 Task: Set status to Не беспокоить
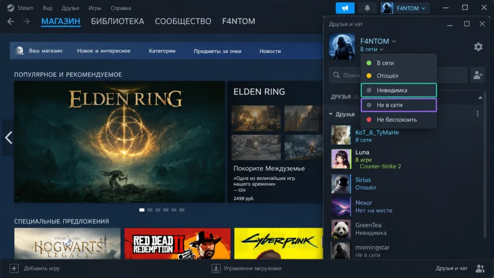pos(399,120)
